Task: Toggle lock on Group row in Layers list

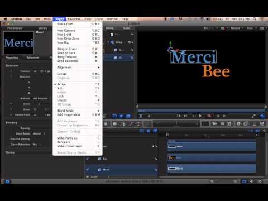Action: [x=132, y=42]
